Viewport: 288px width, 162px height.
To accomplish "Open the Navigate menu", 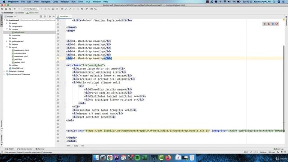I will coord(45,2).
